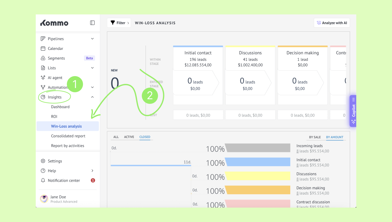Expand the Lists section chevron
392x222 pixels.
tap(92, 68)
